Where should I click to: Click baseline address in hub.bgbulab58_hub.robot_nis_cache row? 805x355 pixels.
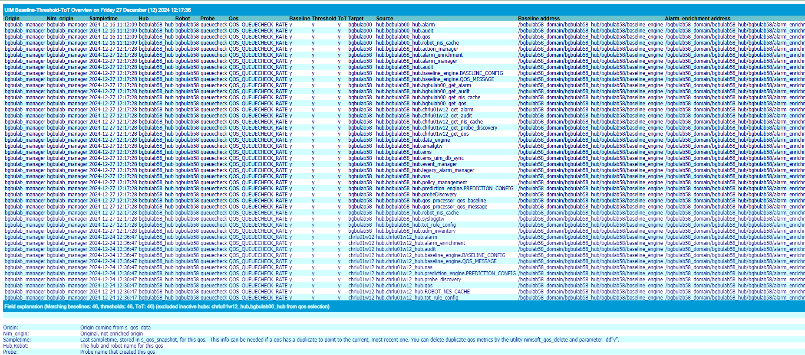(x=591, y=213)
